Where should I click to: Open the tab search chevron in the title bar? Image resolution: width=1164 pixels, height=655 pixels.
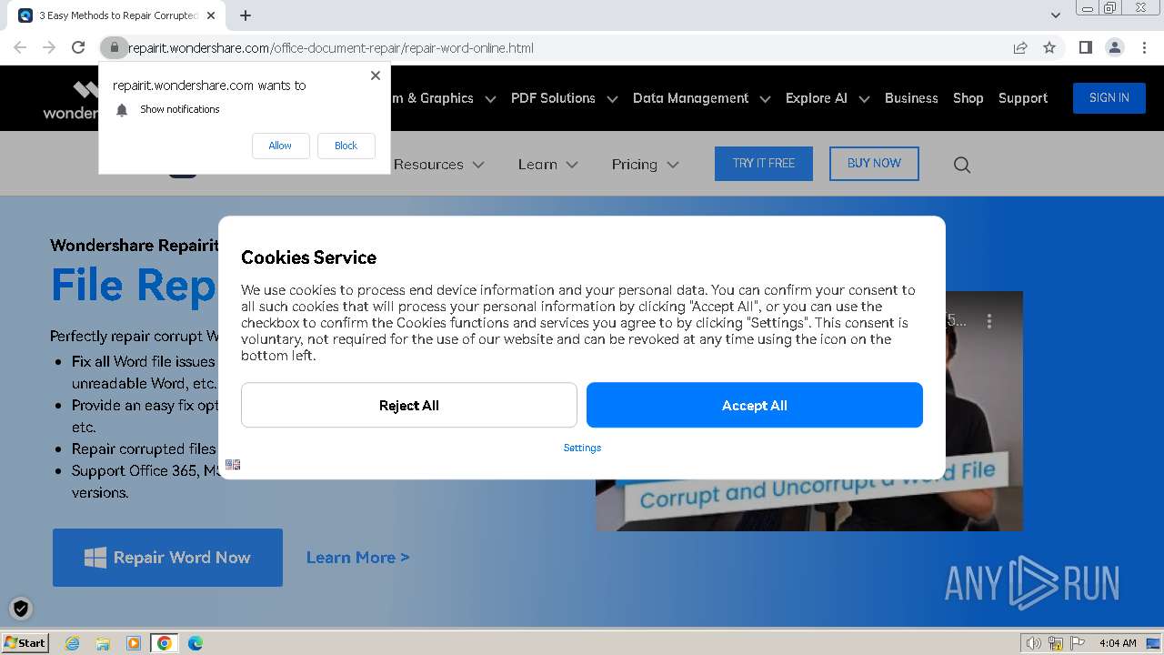(1056, 15)
